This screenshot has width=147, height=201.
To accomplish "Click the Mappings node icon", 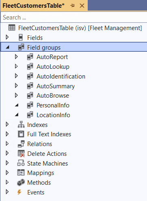I will [x=21, y=173].
